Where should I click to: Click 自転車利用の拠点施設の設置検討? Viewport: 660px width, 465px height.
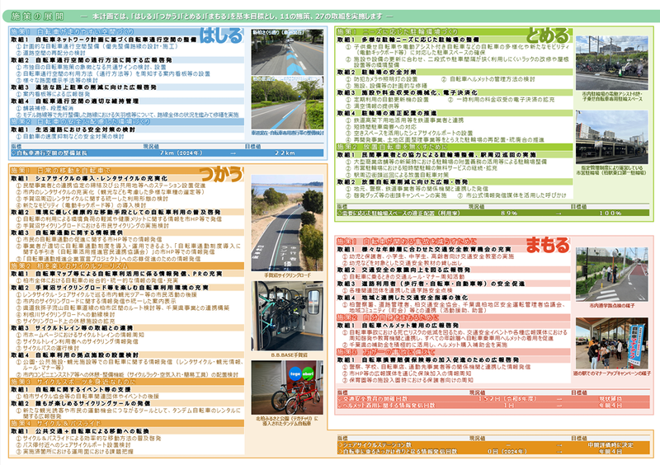(87, 355)
